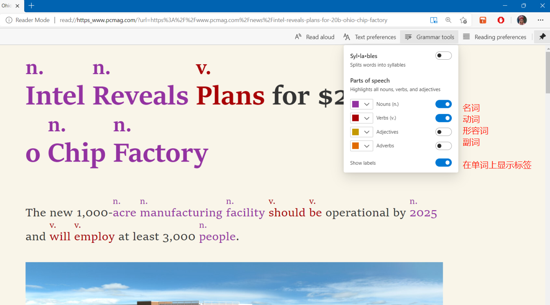Viewport: 550px width, 305px height.
Task: Expand the Nouns color dropdown
Action: pos(362,104)
